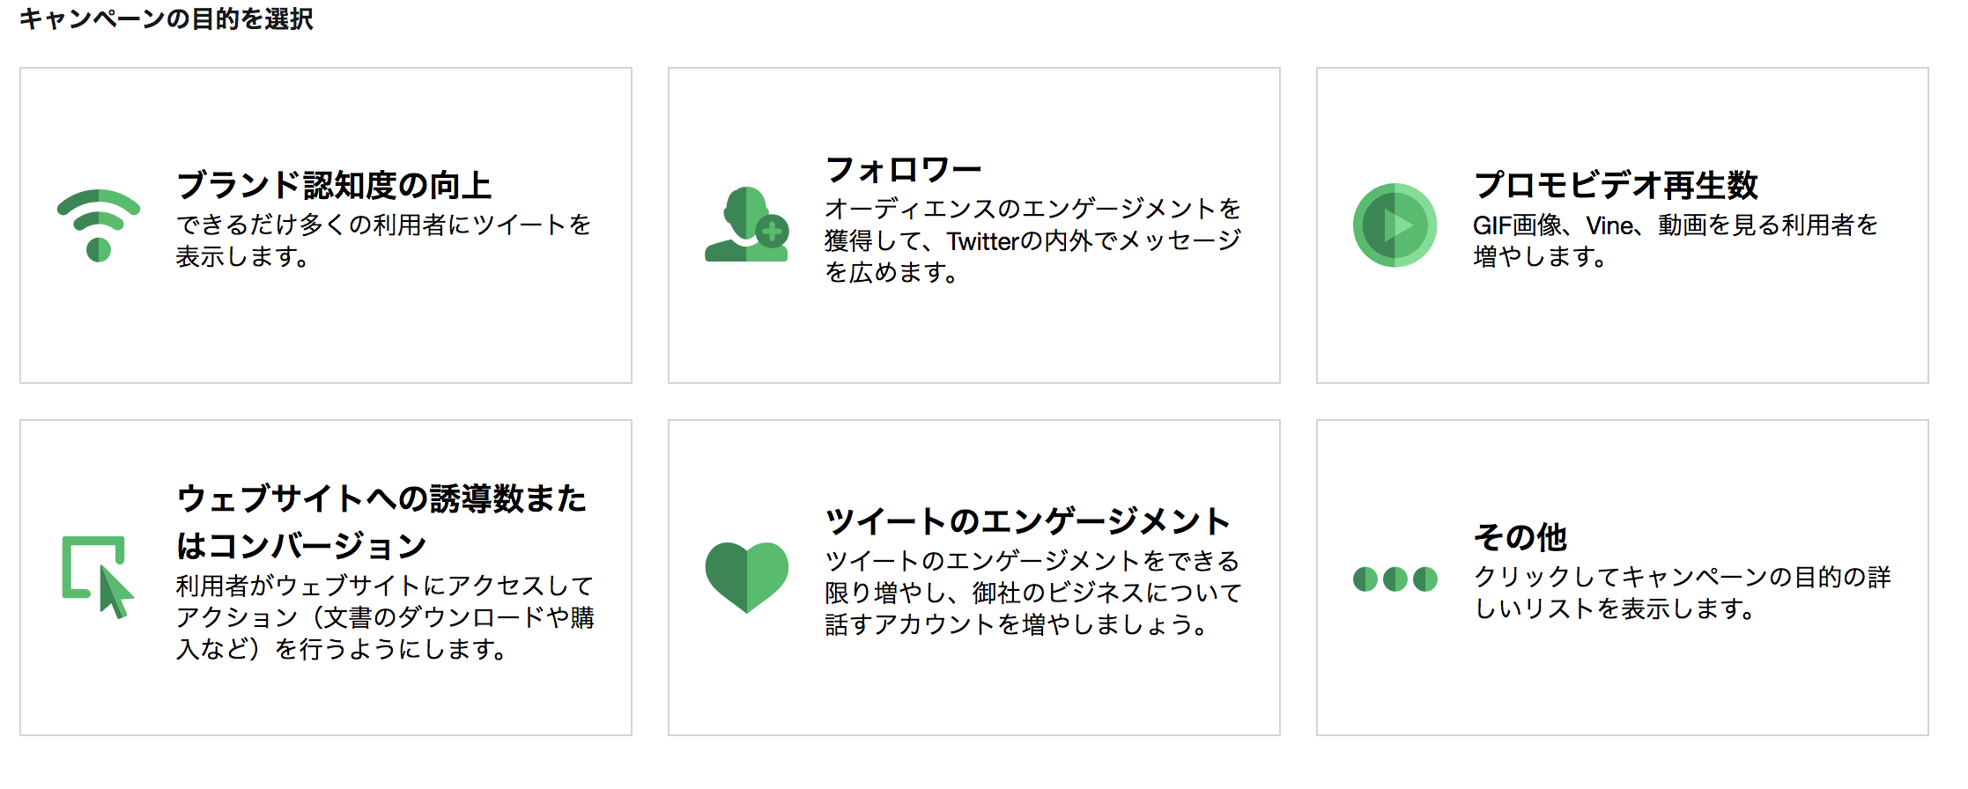Image resolution: width=1968 pixels, height=789 pixels.
Task: Click the キャンペーンの目的を選択 page title
Action: coord(166,18)
